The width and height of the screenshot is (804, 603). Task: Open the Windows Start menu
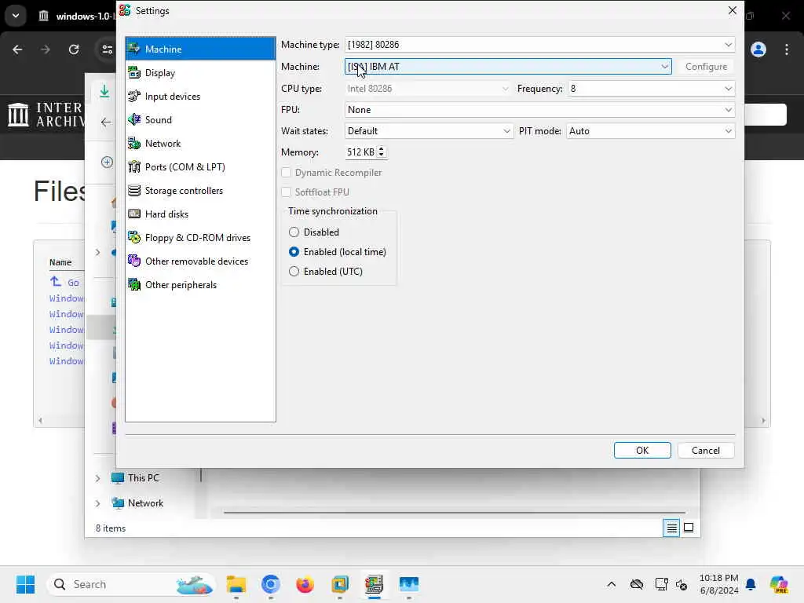25,584
